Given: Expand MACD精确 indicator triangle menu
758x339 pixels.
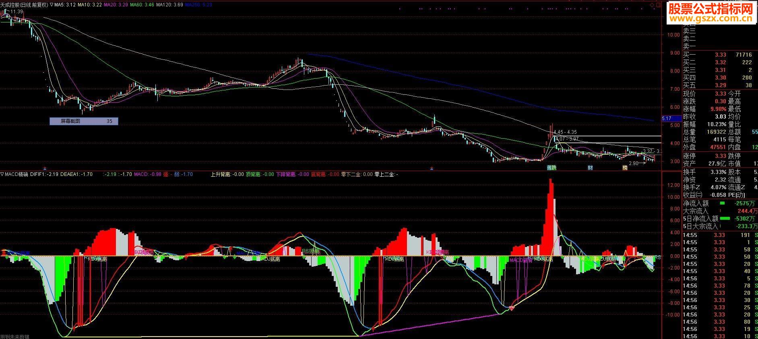Looking at the screenshot, I should [x=2, y=174].
